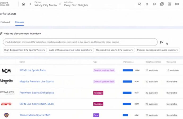Expand the chevron after Windy City Media
The image size is (183, 119).
point(60,4)
